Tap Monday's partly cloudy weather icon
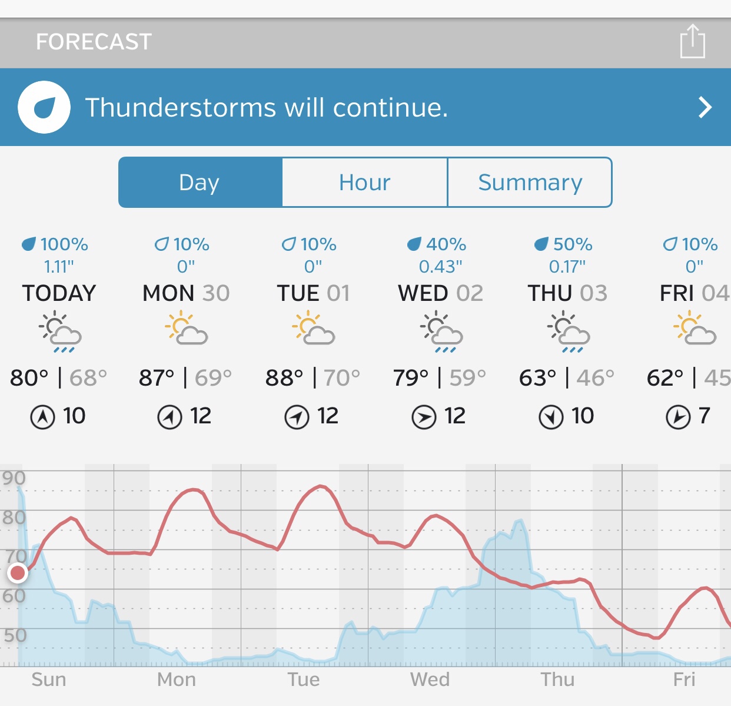 [x=186, y=329]
